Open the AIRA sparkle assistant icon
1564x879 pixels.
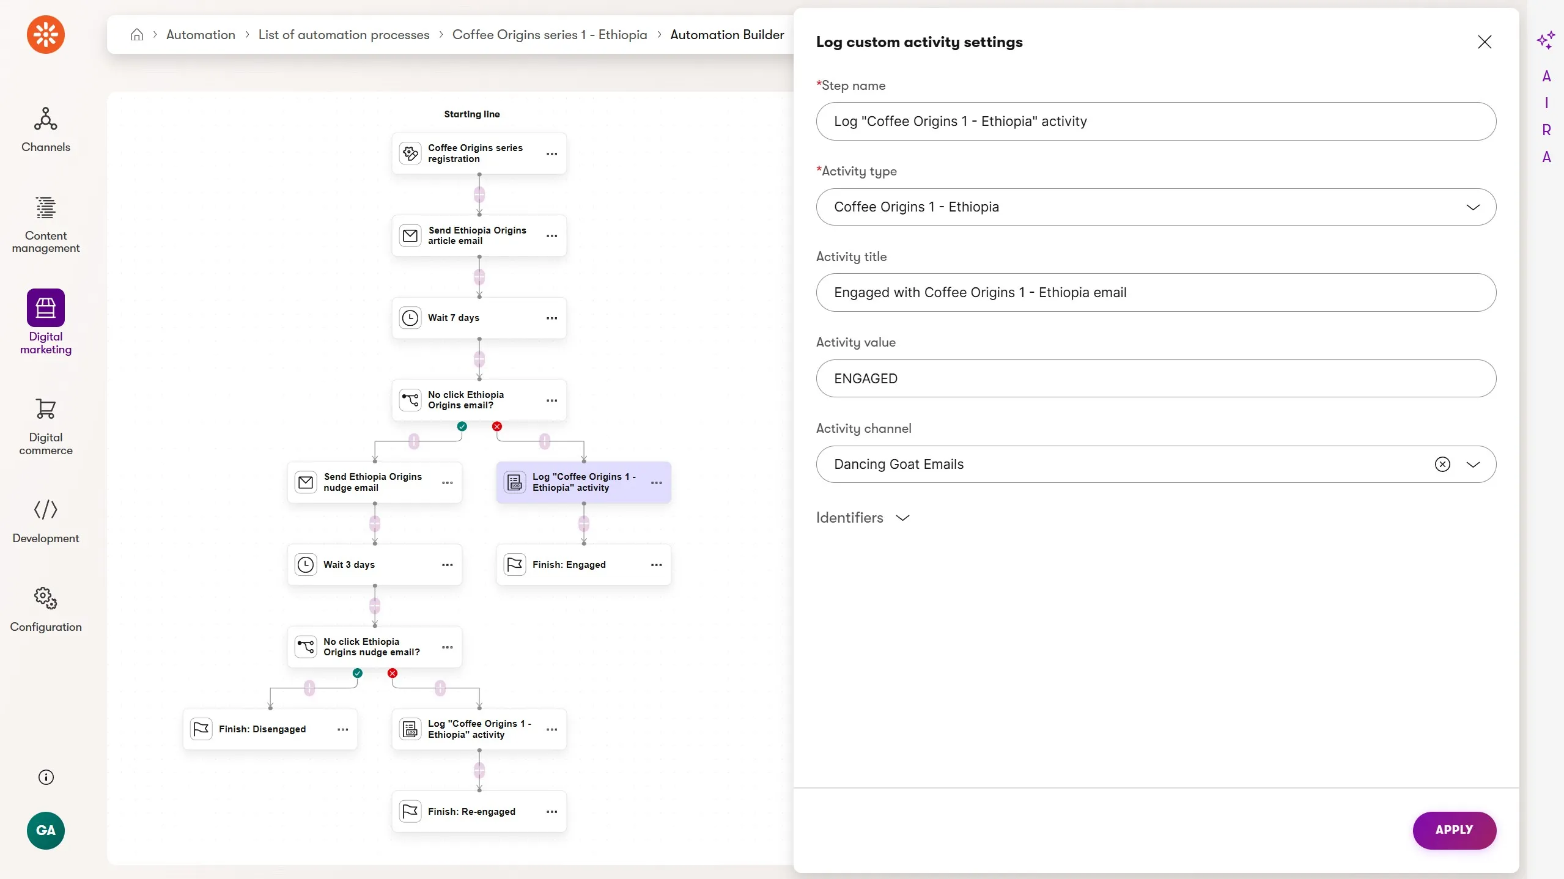tap(1546, 40)
